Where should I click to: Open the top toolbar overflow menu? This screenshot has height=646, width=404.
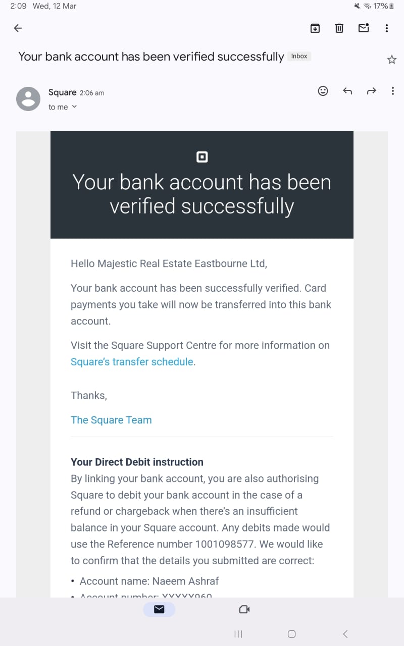click(x=387, y=28)
